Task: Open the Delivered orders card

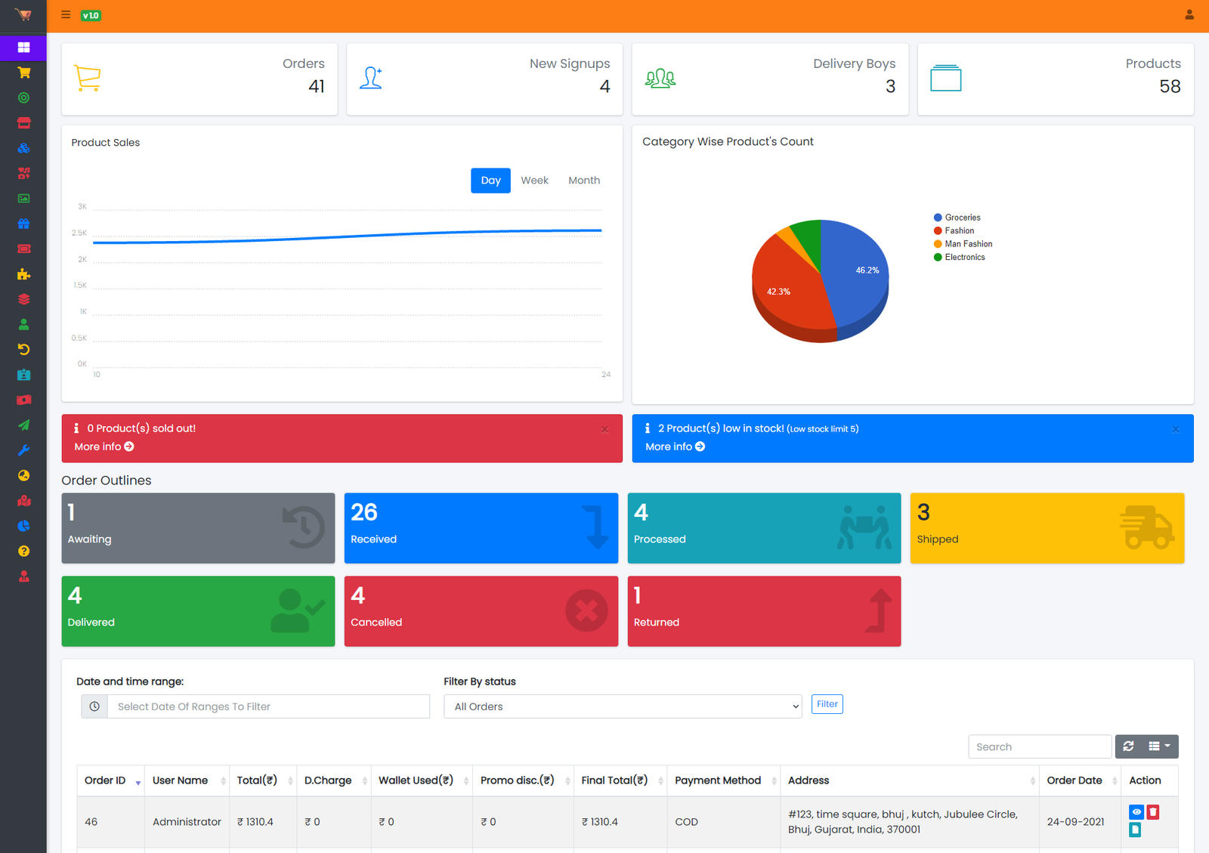Action: (198, 611)
